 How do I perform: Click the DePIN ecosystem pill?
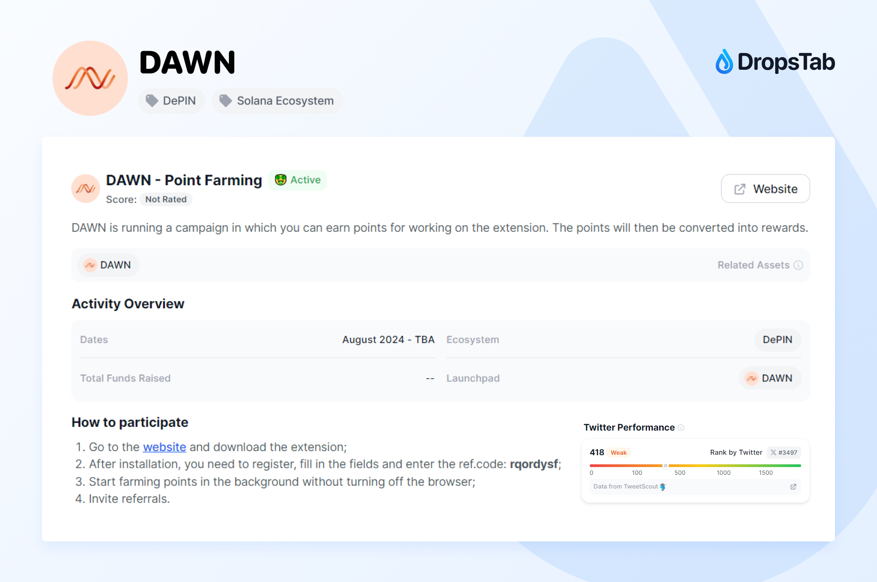[777, 340]
